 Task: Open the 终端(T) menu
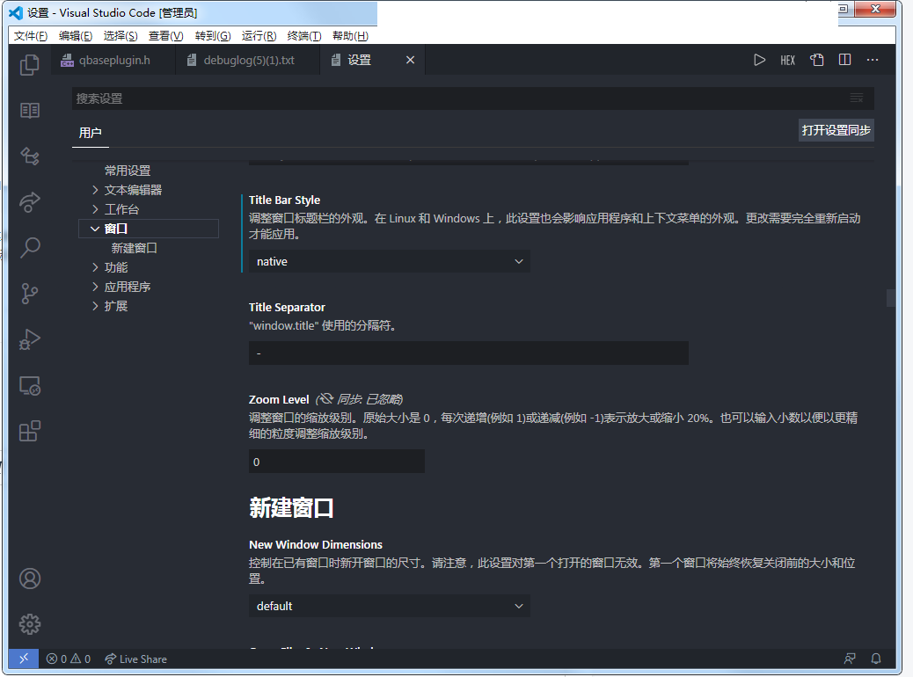(x=304, y=36)
